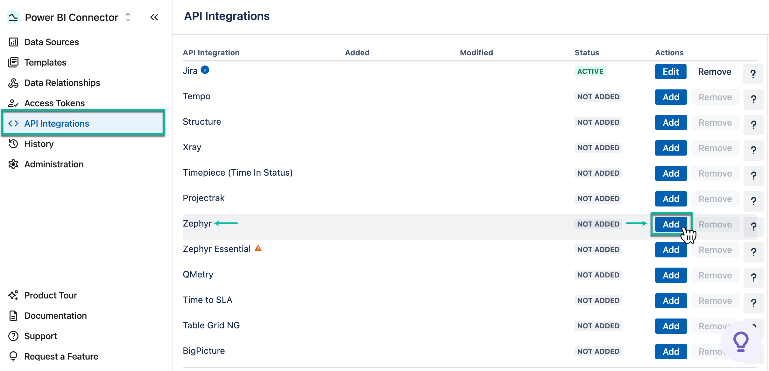Remove the Jira integration
The image size is (769, 371).
click(x=715, y=72)
